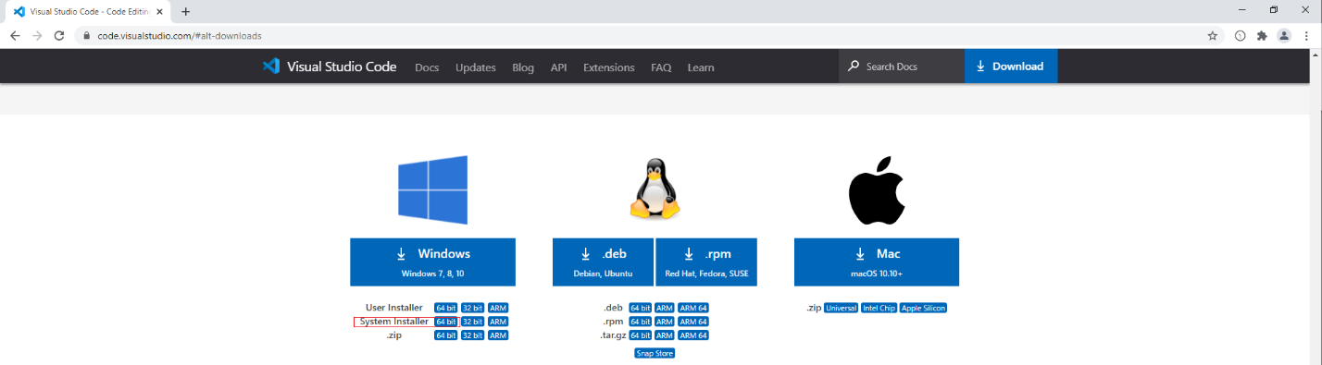Click System Installer ARM link
This screenshot has width=1322, height=365.
[x=498, y=322]
